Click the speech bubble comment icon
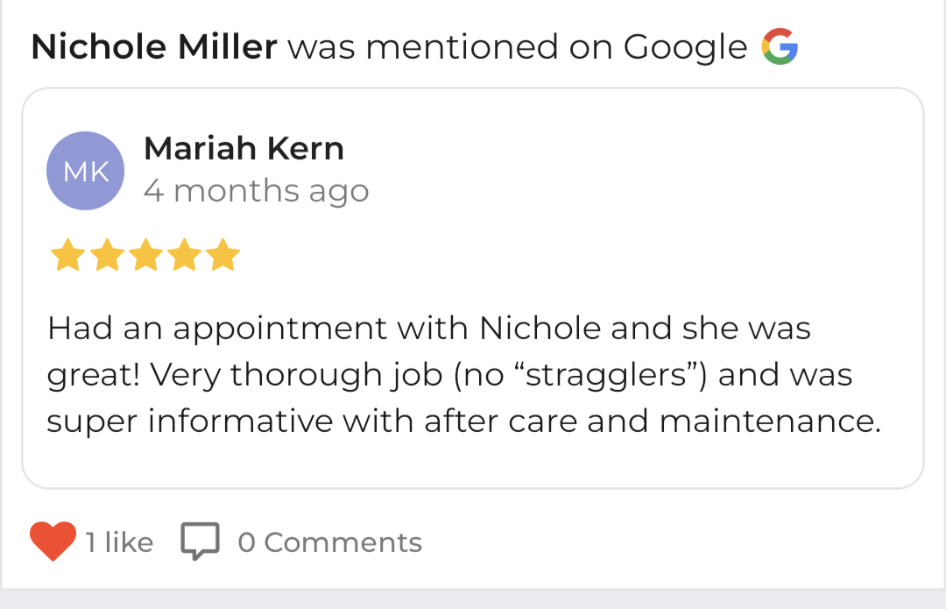946x609 pixels. [200, 542]
